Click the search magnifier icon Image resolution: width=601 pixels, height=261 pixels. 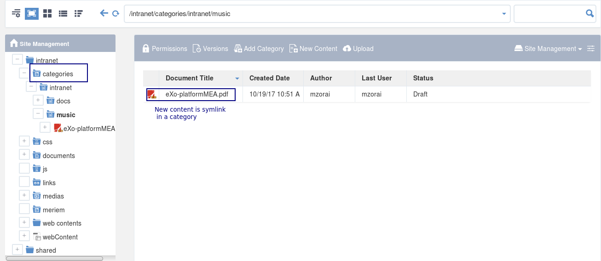[590, 14]
